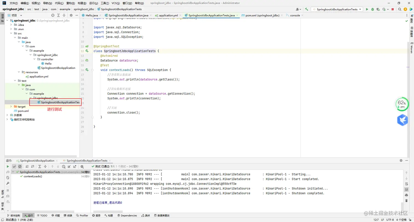The width and height of the screenshot is (414, 222).
Task: Expand all test results in Run panel
Action: pyautogui.click(x=40, y=167)
